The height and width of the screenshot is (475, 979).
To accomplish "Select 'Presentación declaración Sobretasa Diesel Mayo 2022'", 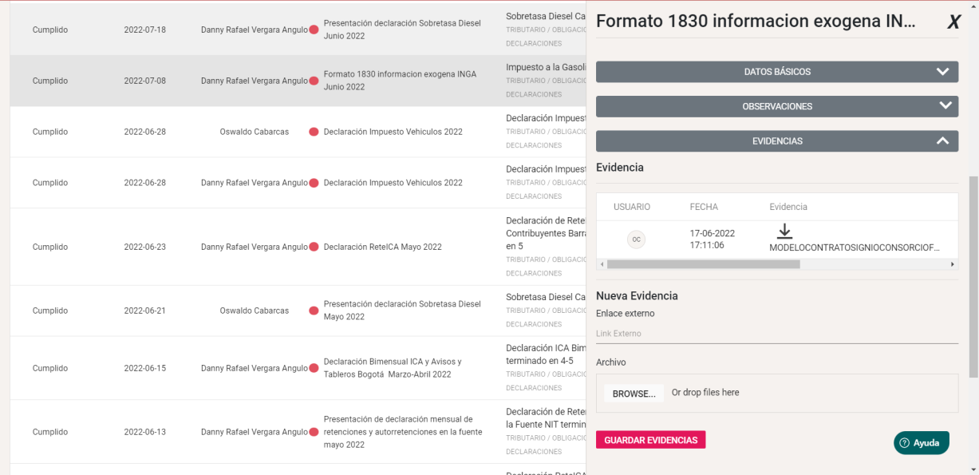I will (x=402, y=311).
